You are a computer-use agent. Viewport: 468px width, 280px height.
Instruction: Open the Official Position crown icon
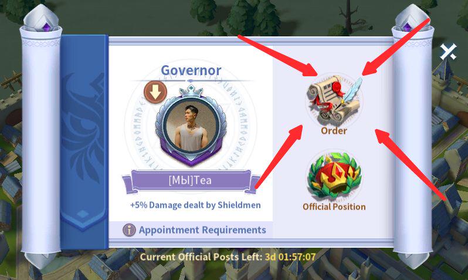(x=334, y=176)
